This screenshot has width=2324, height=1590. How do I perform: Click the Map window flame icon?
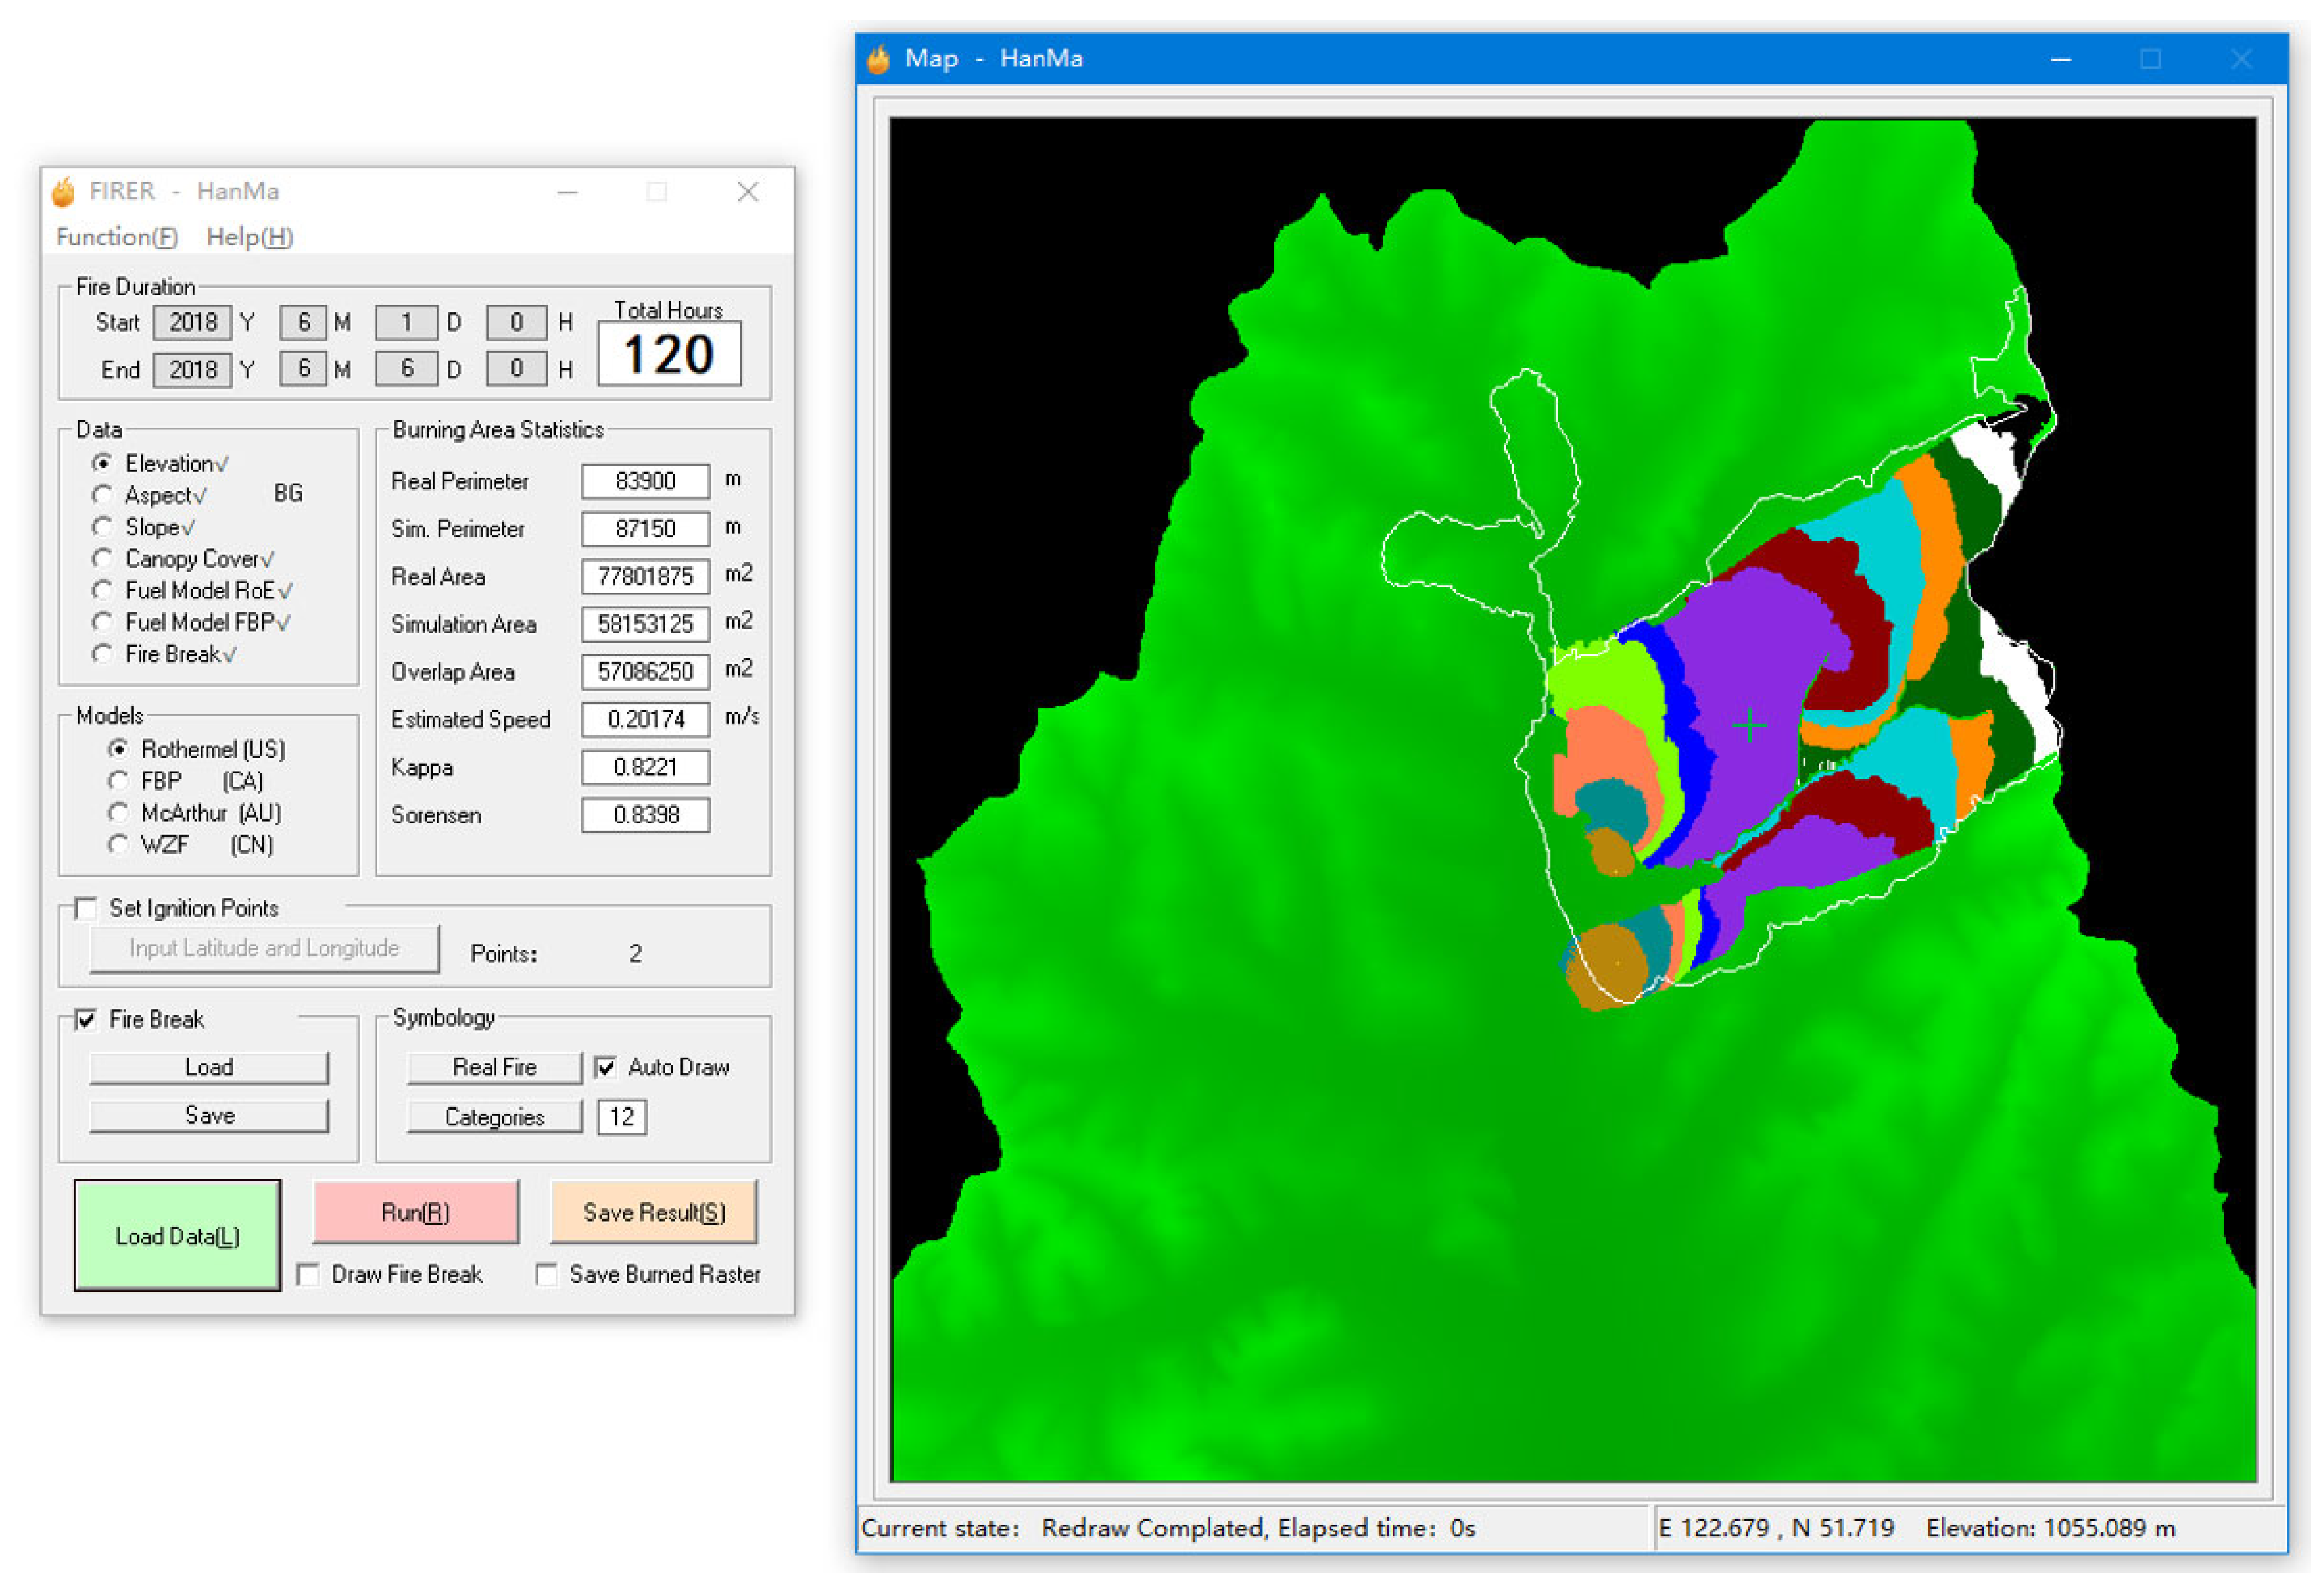879,59
